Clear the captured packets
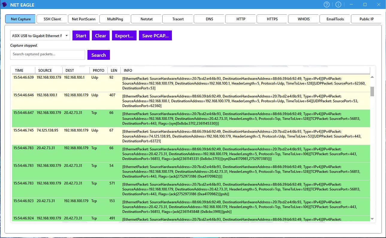The height and width of the screenshot is (238, 386). click(101, 36)
